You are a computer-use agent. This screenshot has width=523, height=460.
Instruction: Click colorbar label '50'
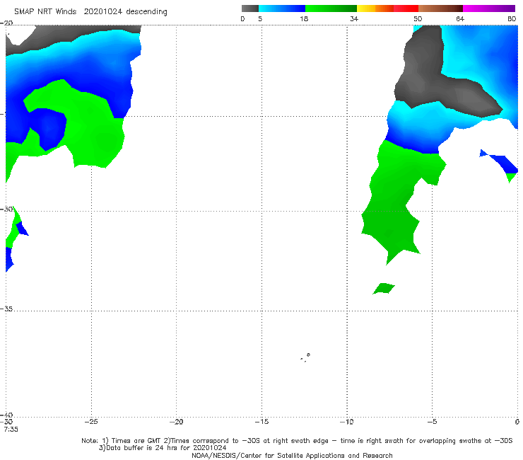pyautogui.click(x=418, y=19)
